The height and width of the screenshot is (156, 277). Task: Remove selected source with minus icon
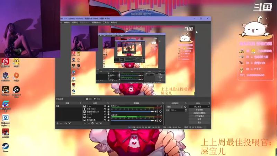(89, 123)
